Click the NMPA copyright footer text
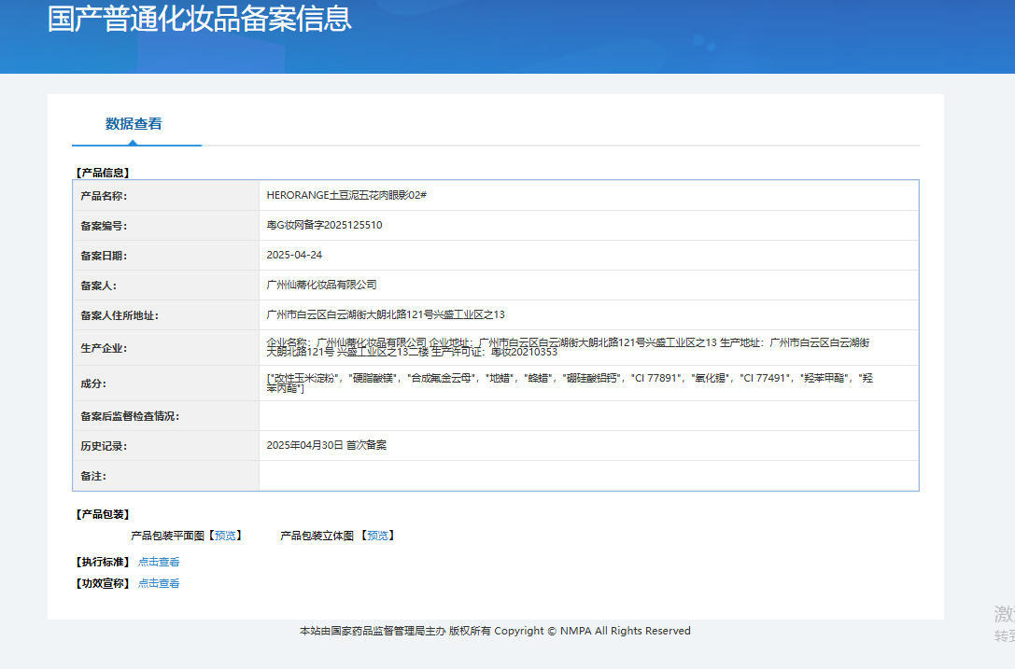This screenshot has width=1015, height=669. 495,631
